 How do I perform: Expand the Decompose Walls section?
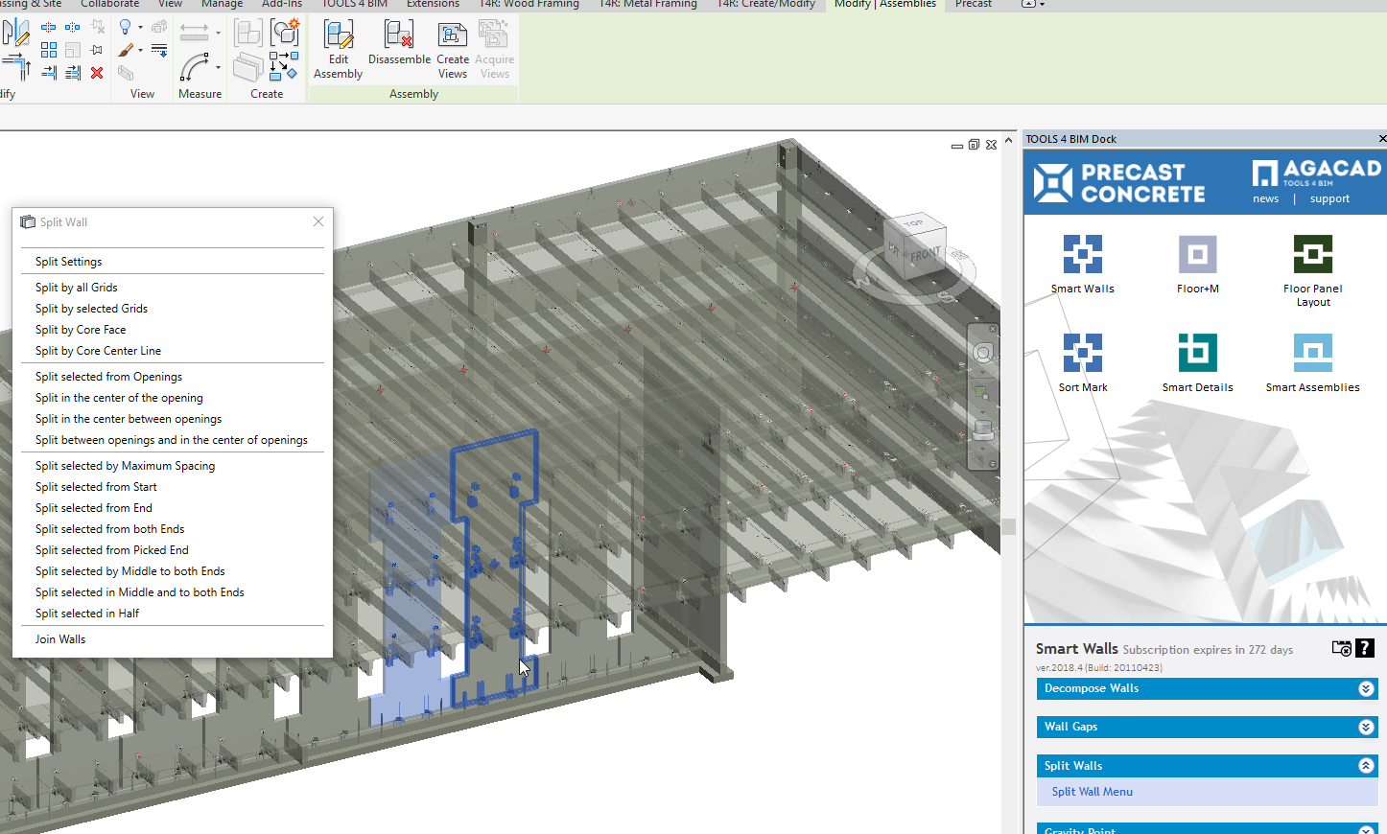(x=1366, y=689)
